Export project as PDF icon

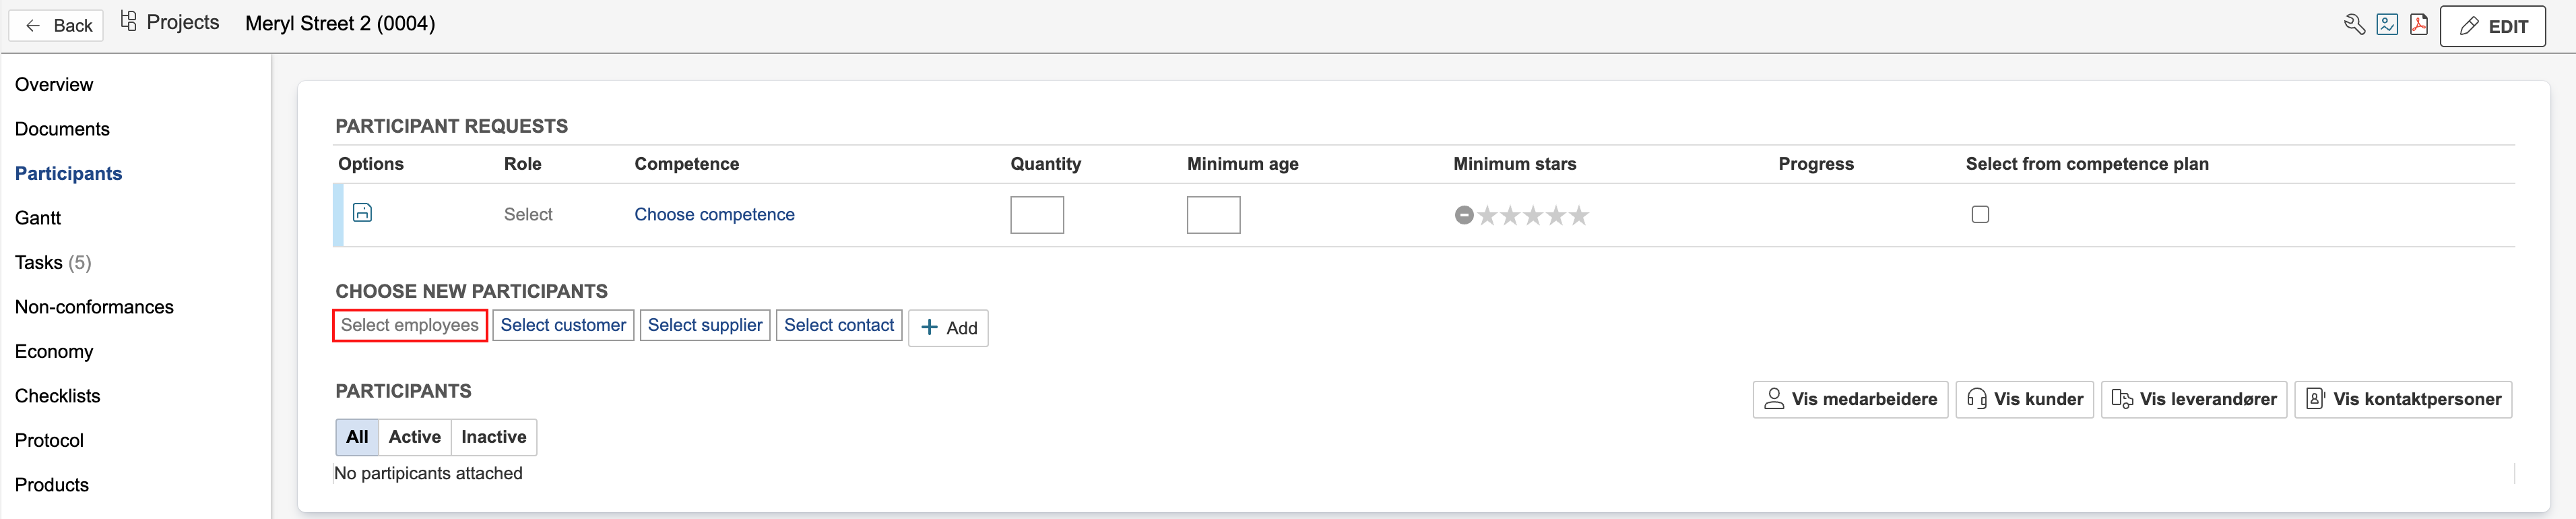[x=2419, y=25]
